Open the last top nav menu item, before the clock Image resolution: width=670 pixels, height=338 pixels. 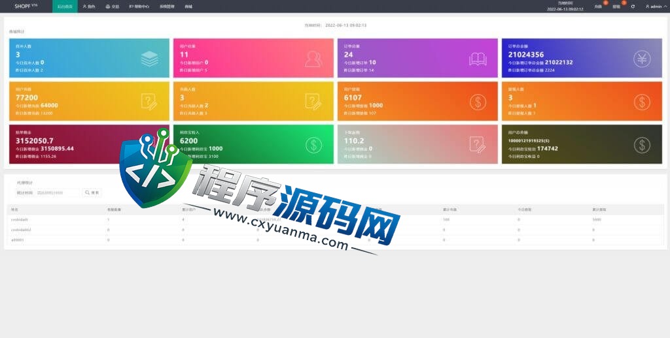click(x=188, y=7)
